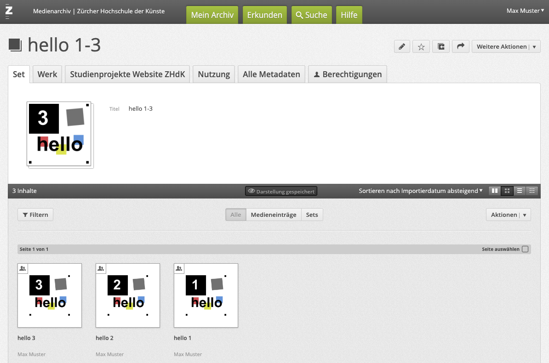Open the 'Berechtigungen' tab
Screen dimensions: 549x363
[347, 74]
